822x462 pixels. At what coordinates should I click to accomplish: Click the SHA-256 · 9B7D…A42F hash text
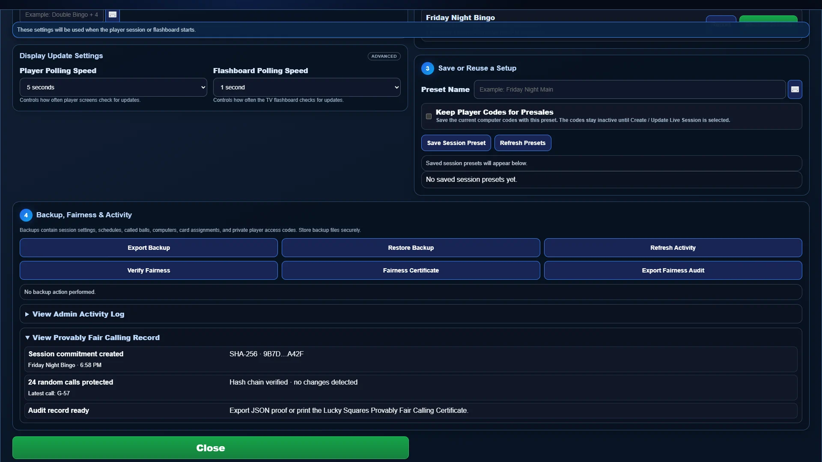point(266,354)
